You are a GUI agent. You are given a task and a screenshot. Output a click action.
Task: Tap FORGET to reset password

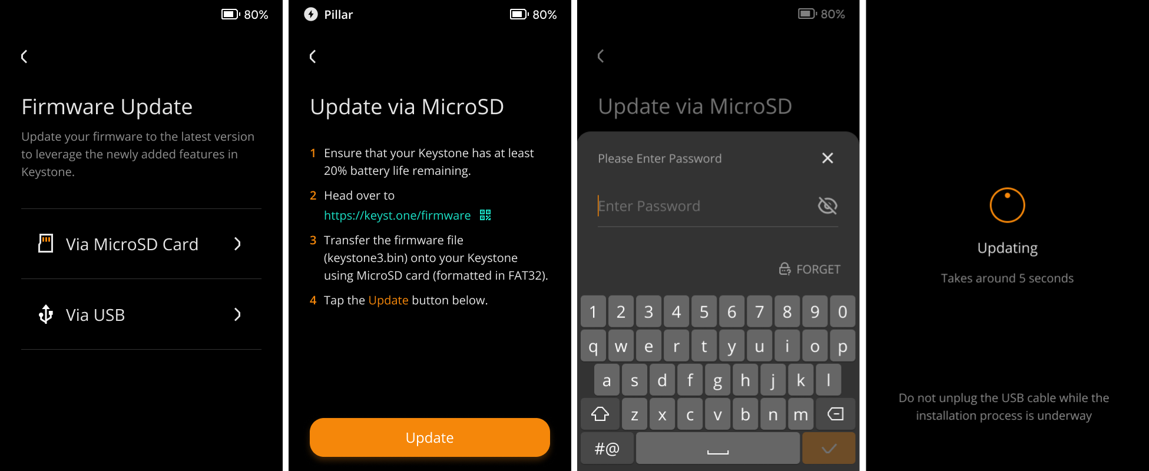click(810, 269)
